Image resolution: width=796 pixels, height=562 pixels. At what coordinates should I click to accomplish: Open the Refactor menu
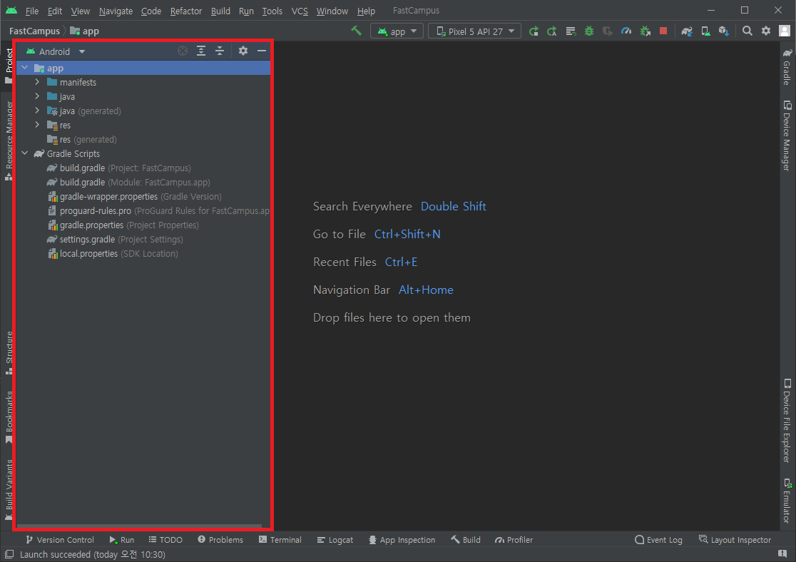[185, 11]
